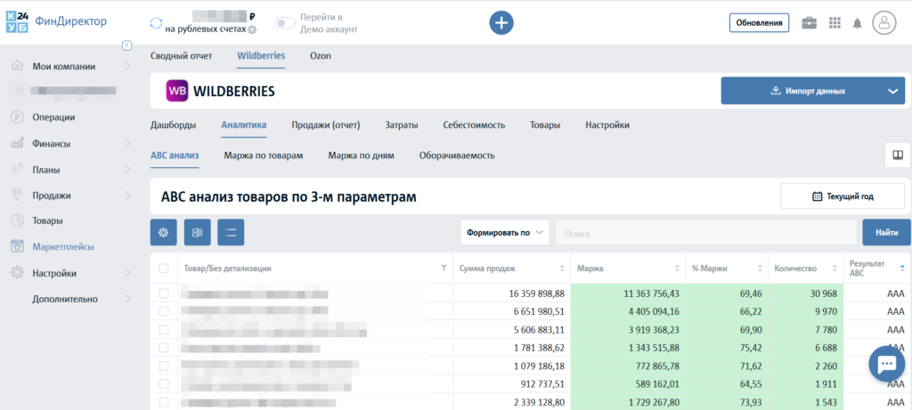Open the user profile avatar

[x=884, y=23]
